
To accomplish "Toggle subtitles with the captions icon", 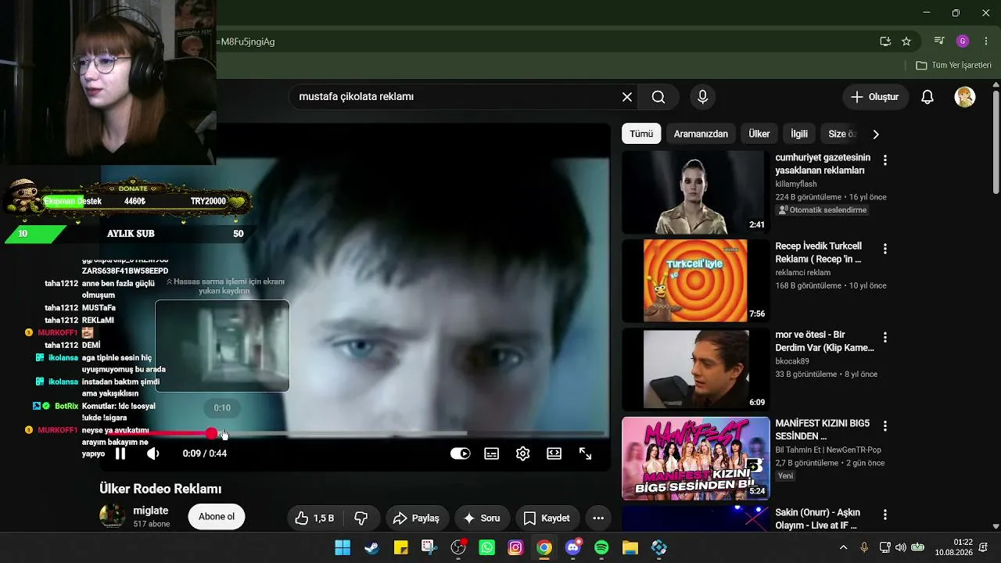I will pos(492,454).
